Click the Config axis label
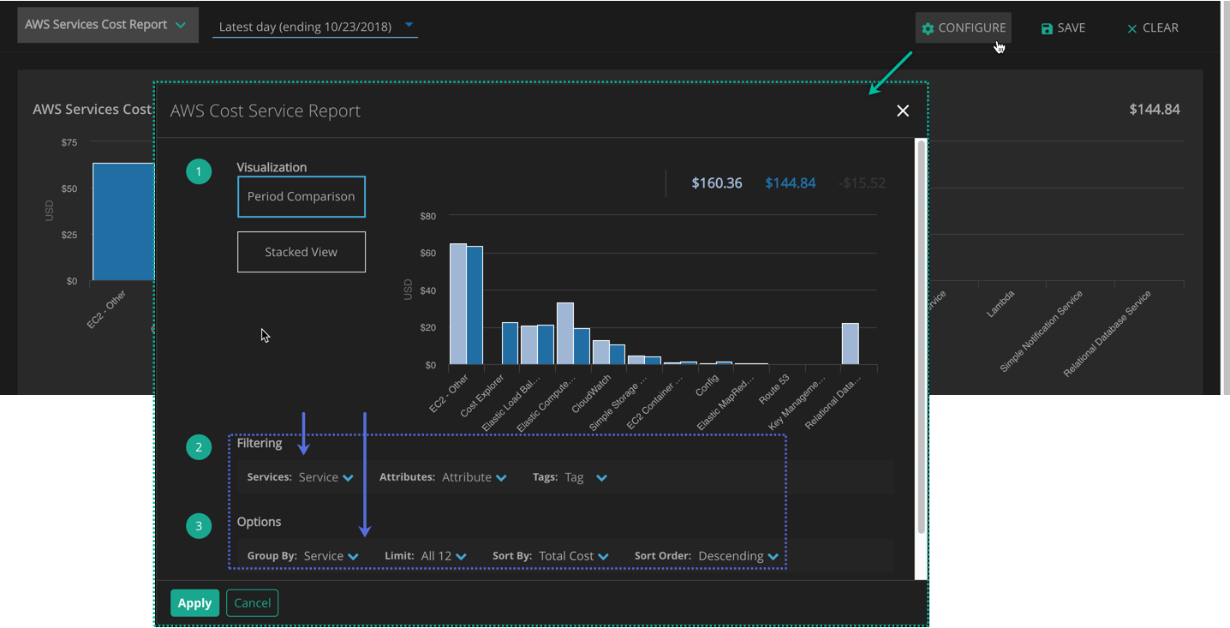Viewport: 1230px width, 628px height. (x=707, y=384)
